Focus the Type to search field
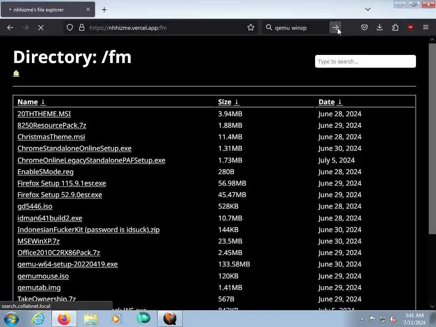The image size is (436, 327). pyautogui.click(x=365, y=61)
